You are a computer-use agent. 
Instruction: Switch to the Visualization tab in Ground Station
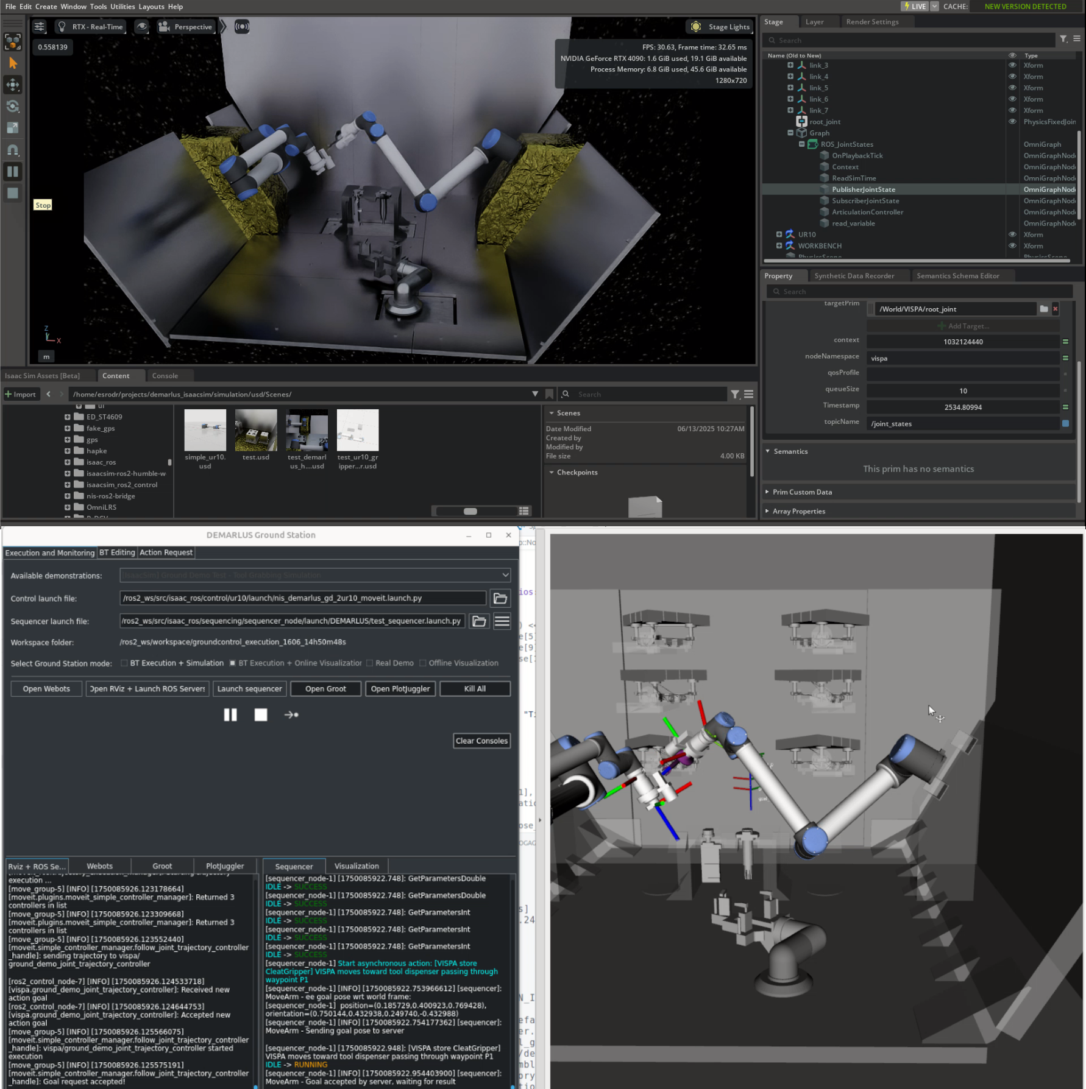[x=357, y=865]
